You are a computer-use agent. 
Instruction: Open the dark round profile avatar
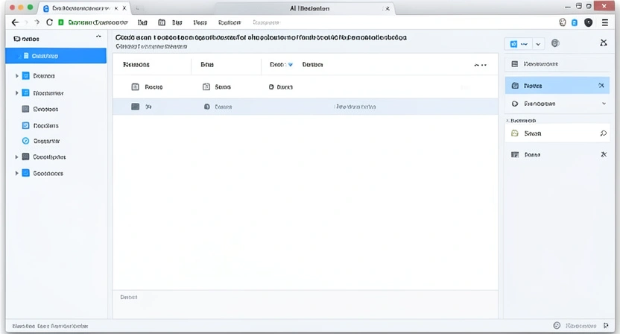tap(589, 22)
